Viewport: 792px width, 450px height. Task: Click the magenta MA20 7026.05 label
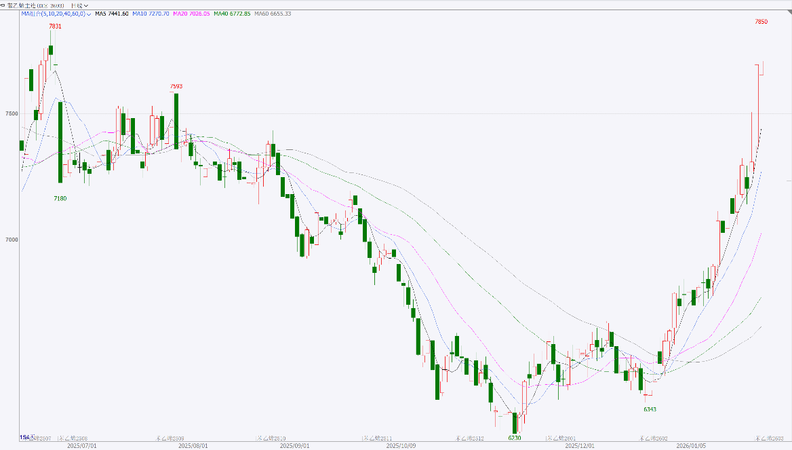(192, 14)
